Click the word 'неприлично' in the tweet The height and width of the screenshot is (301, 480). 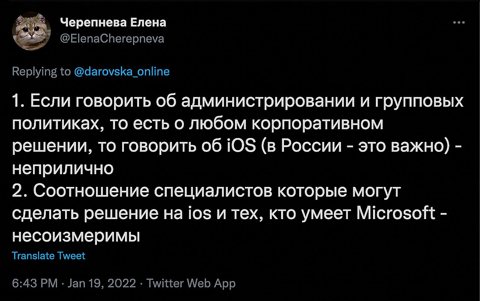(63, 169)
